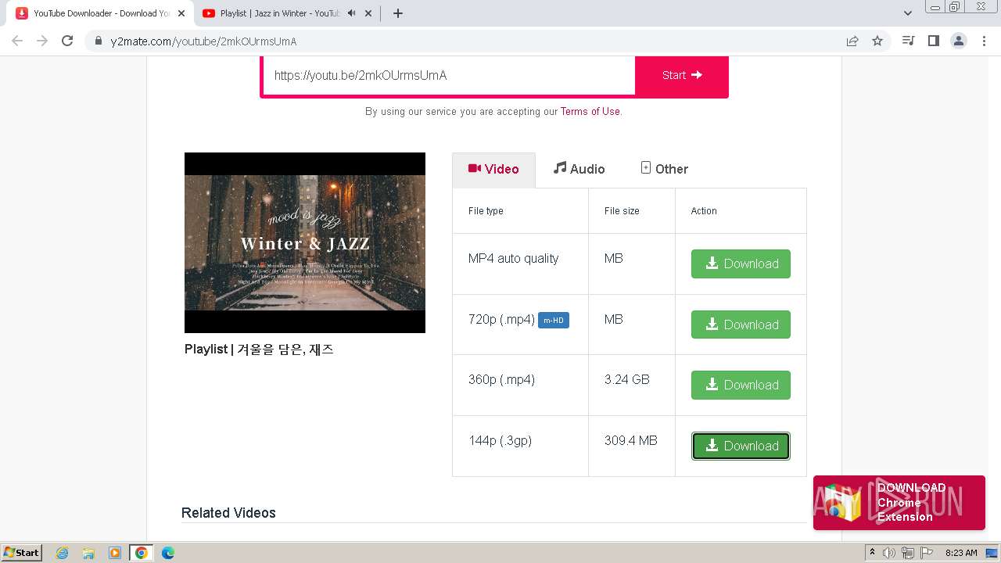Select the 3.24 GB file size text
The image size is (1001, 563).
[627, 380]
